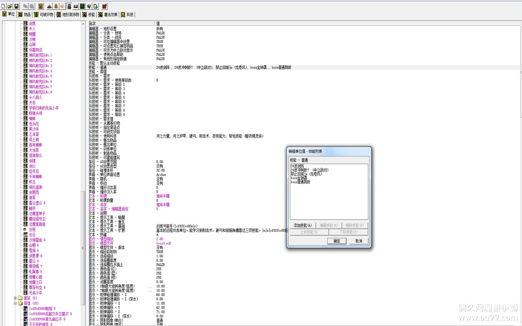Image resolution: width=522 pixels, height=326 pixels.
Task: Open the Sound editor speaker icon
Action: [x=62, y=6]
